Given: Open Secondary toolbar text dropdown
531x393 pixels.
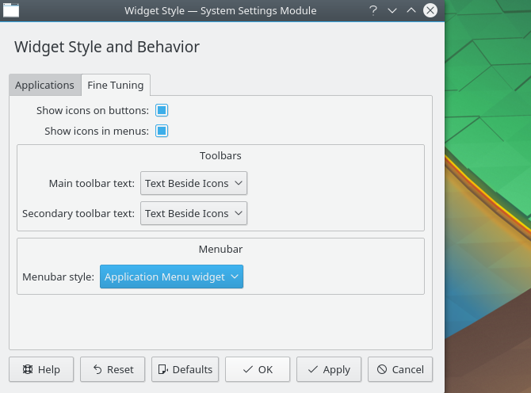Looking at the screenshot, I should [x=193, y=213].
